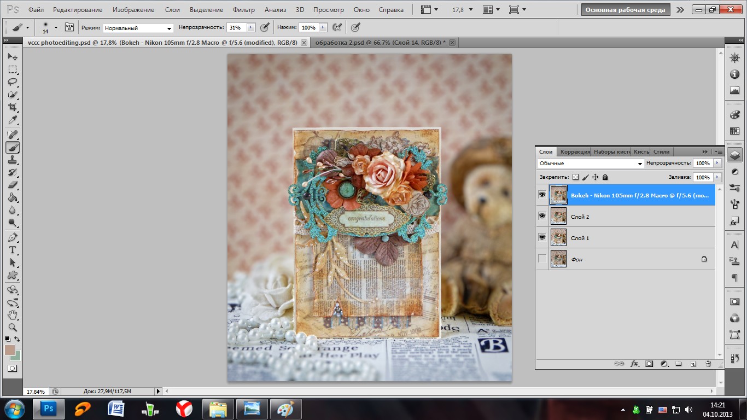Hide layer Слой 1
Viewport: 747px width, 420px height.
click(542, 237)
